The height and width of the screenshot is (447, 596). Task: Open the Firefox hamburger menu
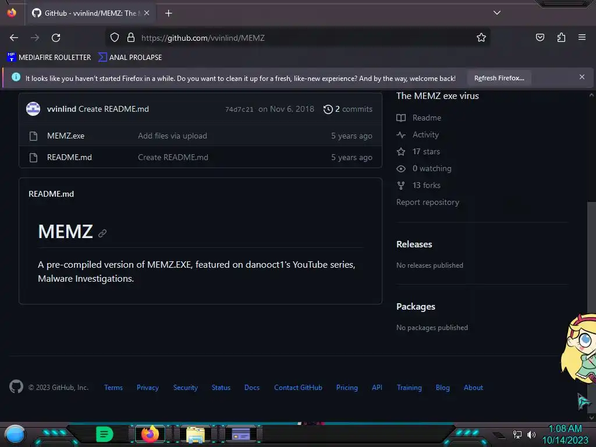(581, 37)
